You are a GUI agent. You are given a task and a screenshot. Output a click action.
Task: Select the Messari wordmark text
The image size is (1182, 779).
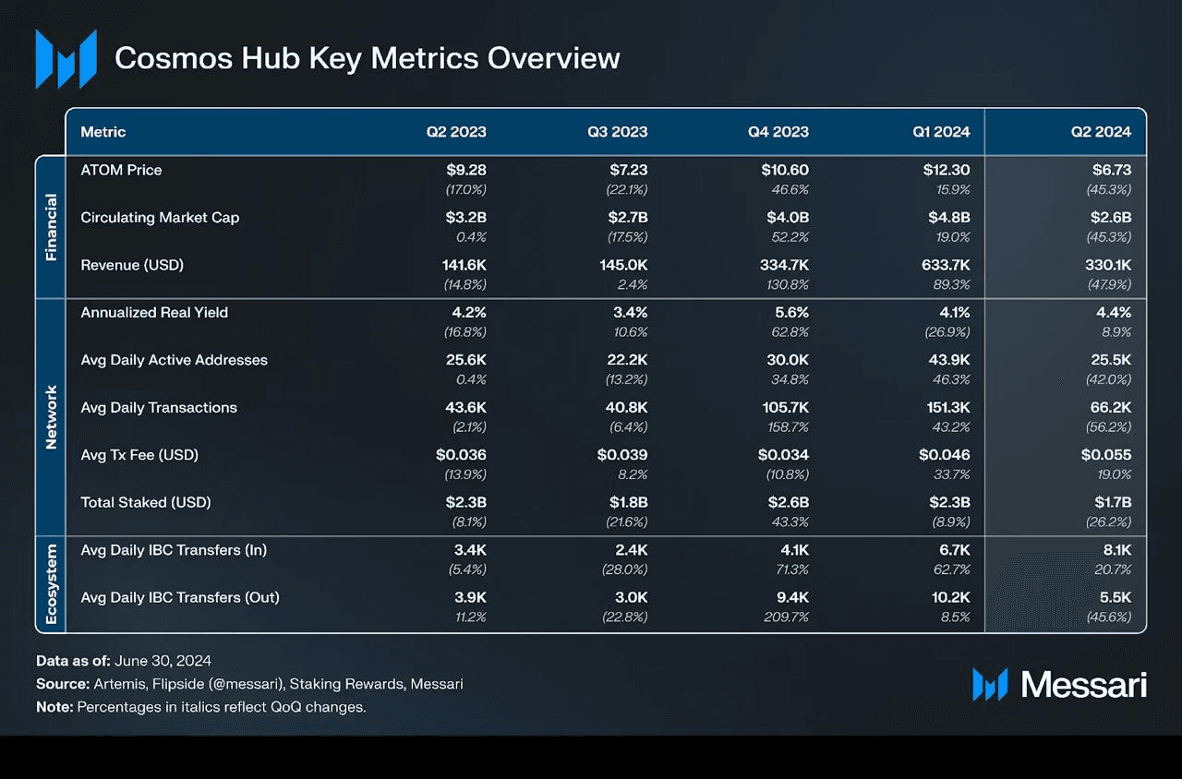pyautogui.click(x=1084, y=685)
